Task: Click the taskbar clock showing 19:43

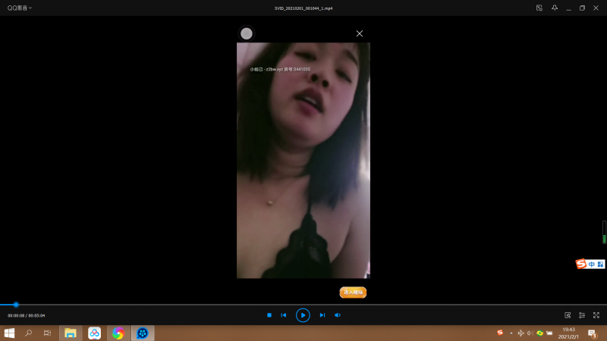Action: (568, 333)
